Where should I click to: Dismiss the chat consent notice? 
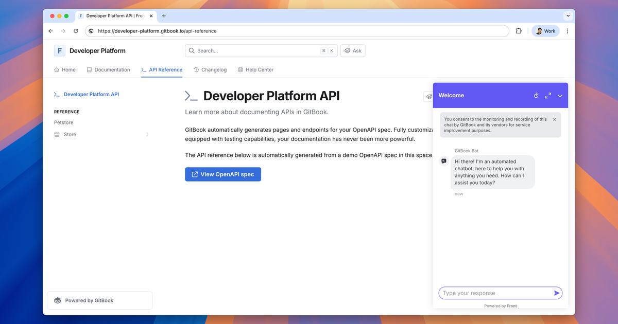(555, 119)
